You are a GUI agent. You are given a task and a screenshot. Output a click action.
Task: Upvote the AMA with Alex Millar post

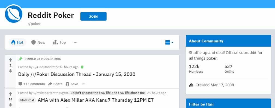click(x=11, y=94)
